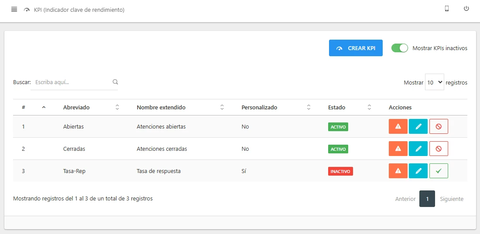This screenshot has width=480, height=234.
Task: Go to Siguiente page
Action: point(452,199)
